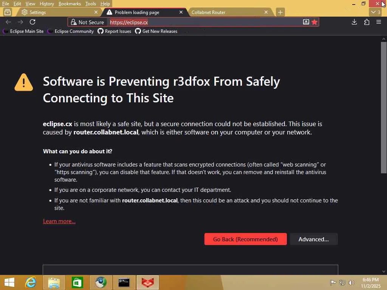Click the Not Secure lock indicator

pyautogui.click(x=87, y=22)
